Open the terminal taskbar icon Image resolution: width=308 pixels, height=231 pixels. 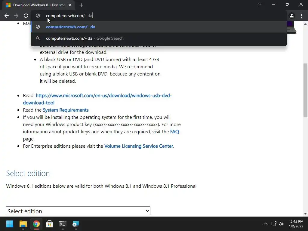coord(63,224)
